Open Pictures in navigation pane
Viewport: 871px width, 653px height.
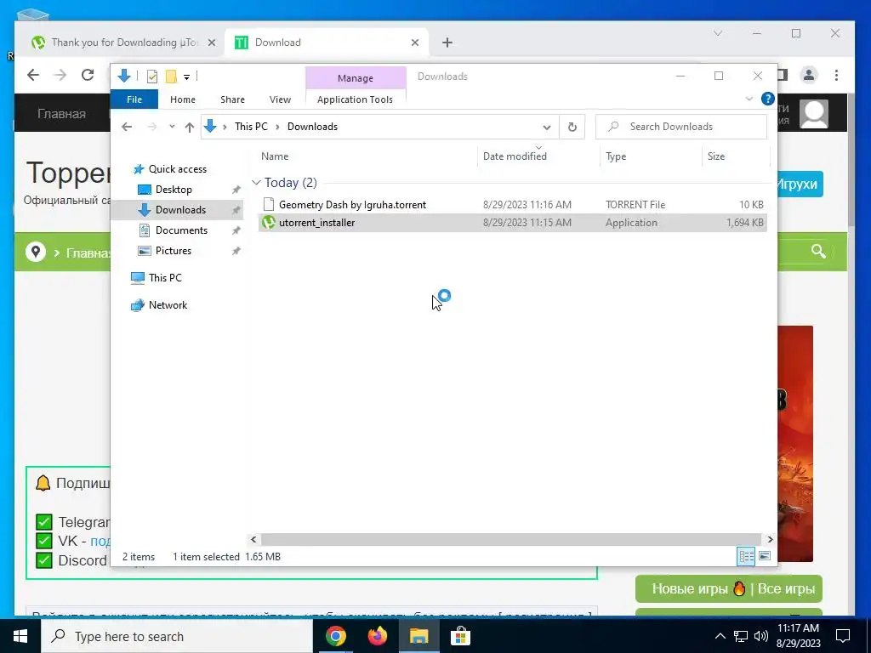coord(174,251)
